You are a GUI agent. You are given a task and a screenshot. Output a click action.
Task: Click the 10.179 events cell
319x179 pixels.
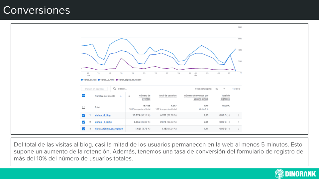point(142,115)
